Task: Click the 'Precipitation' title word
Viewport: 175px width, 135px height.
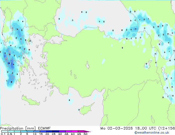Action: [12, 128]
